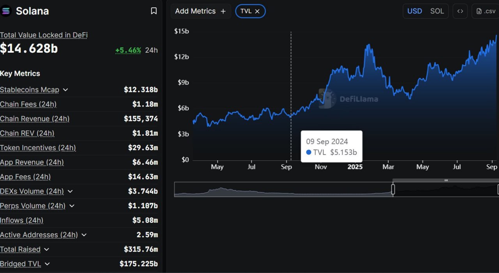Click the Solana logo icon

point(6,11)
